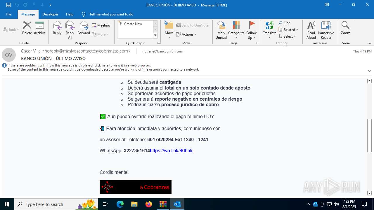
Task: Click Reply All
Action: [70, 30]
